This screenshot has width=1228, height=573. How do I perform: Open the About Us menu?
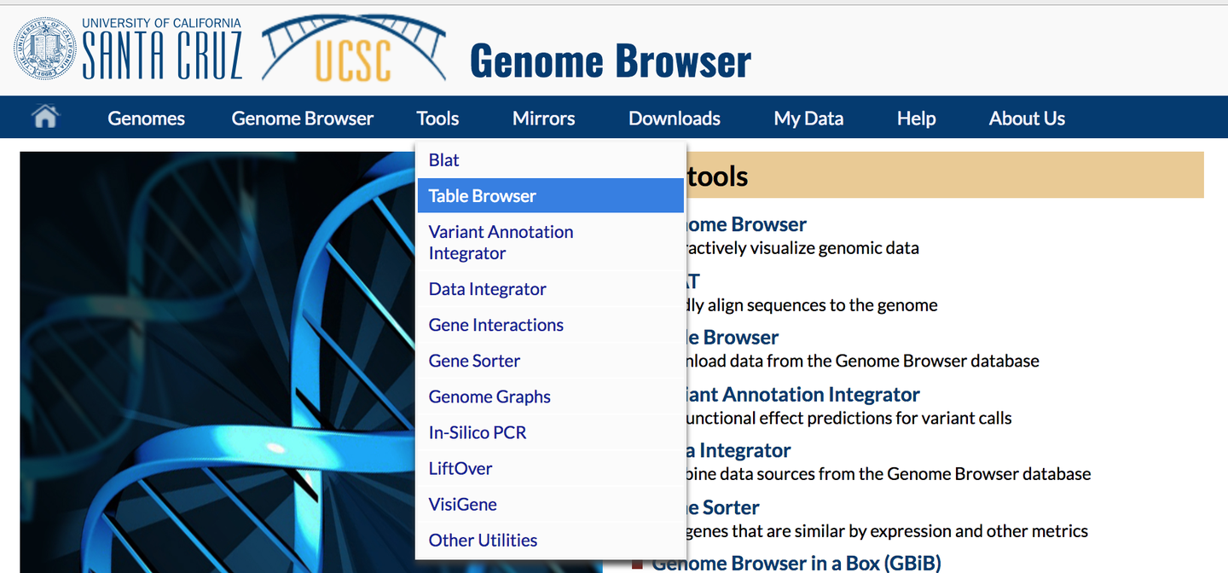pos(1026,119)
